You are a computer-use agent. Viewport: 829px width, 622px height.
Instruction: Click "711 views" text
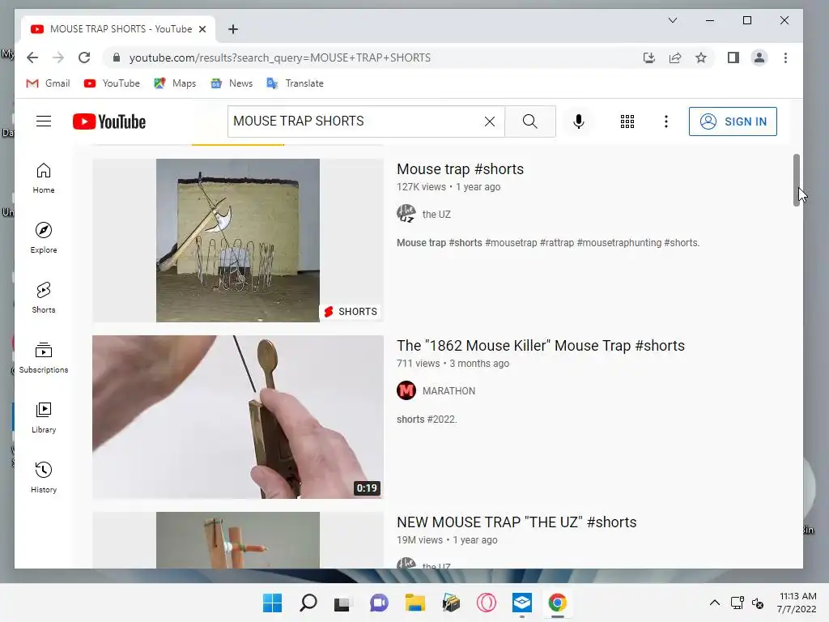click(418, 364)
